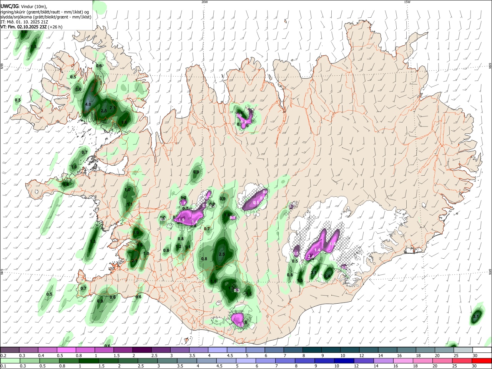492x369 pixels.
Task: Click the white snow legend swatch labeled 30
Action: (482, 350)
